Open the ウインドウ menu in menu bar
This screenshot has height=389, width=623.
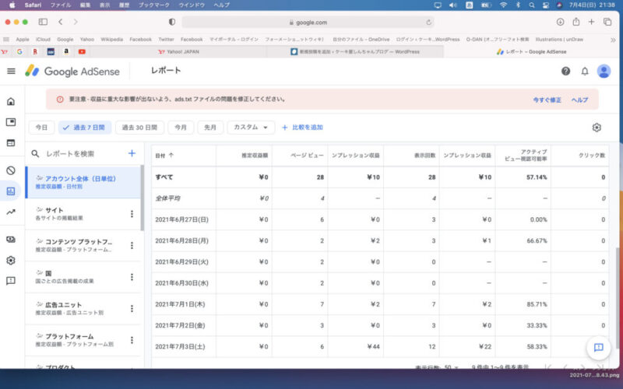192,5
